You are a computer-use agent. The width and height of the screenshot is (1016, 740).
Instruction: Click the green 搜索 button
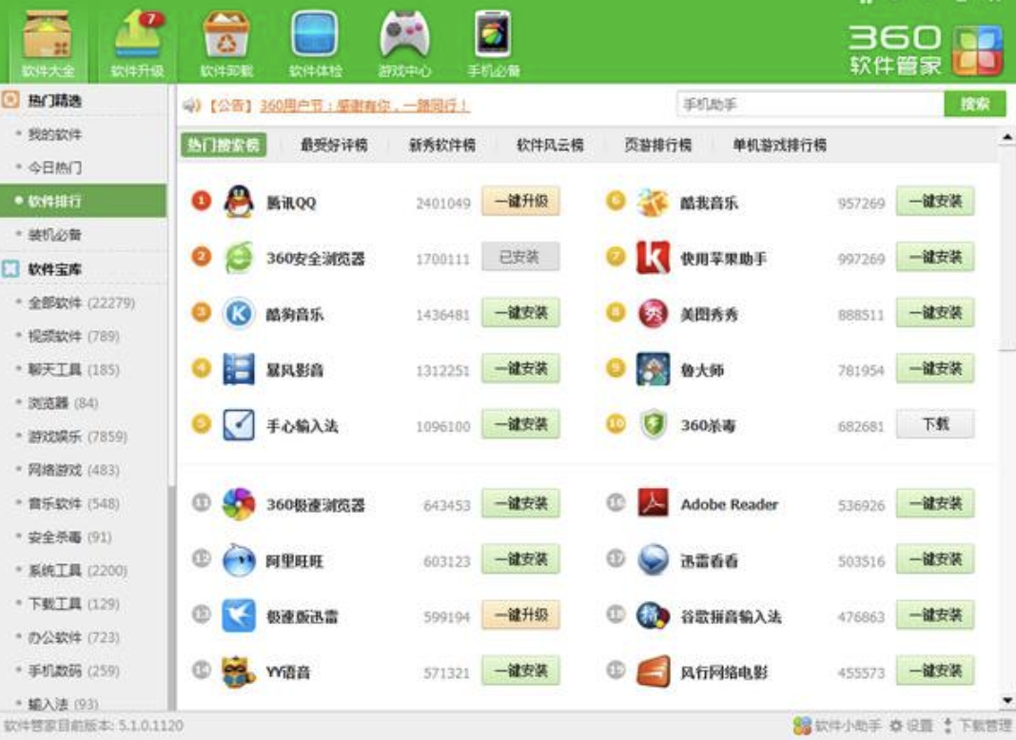click(x=974, y=105)
